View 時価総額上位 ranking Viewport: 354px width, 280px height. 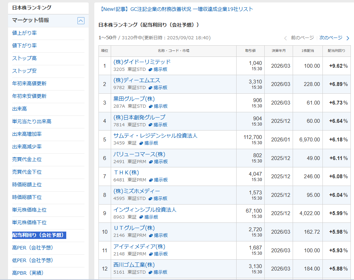coord(27,185)
